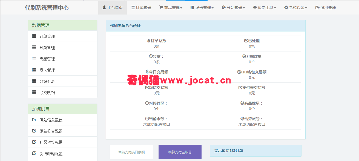Click the 0条 value under 订单总数
This screenshot has height=161, width=359.
coord(157,46)
